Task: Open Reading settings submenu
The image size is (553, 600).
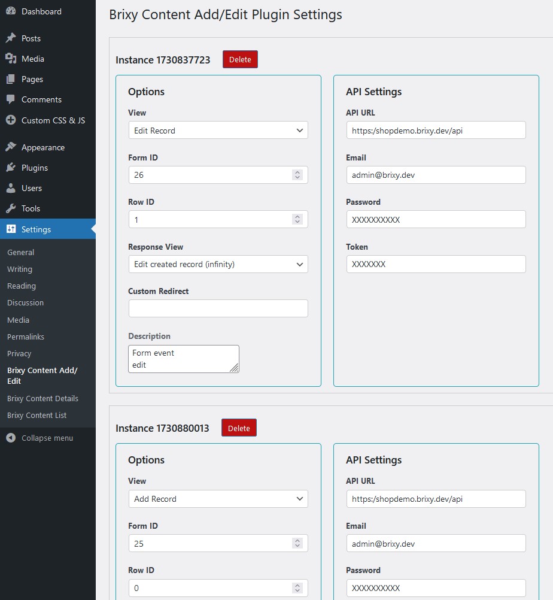Action: pyautogui.click(x=22, y=286)
